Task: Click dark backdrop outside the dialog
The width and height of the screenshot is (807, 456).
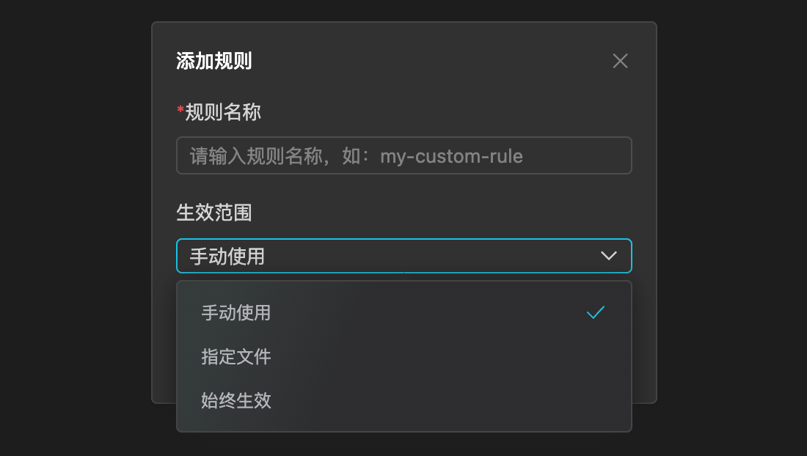Action: point(72,227)
